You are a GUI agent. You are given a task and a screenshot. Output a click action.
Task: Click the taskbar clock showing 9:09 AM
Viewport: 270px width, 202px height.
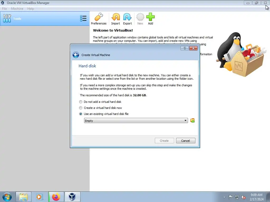pyautogui.click(x=257, y=197)
